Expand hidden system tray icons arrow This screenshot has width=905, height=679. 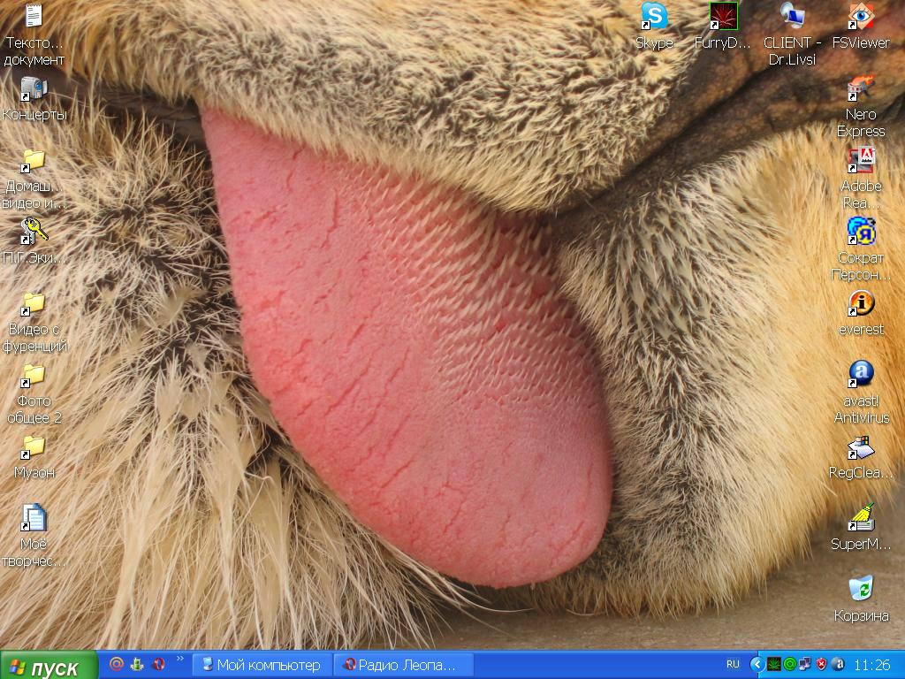[x=757, y=664]
